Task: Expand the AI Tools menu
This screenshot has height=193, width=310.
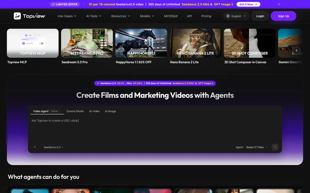Action: [94, 16]
